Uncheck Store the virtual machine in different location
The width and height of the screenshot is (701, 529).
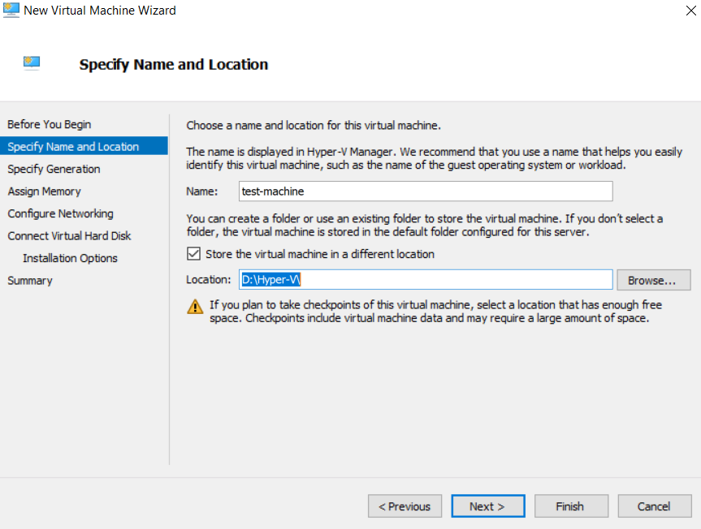pyautogui.click(x=193, y=254)
